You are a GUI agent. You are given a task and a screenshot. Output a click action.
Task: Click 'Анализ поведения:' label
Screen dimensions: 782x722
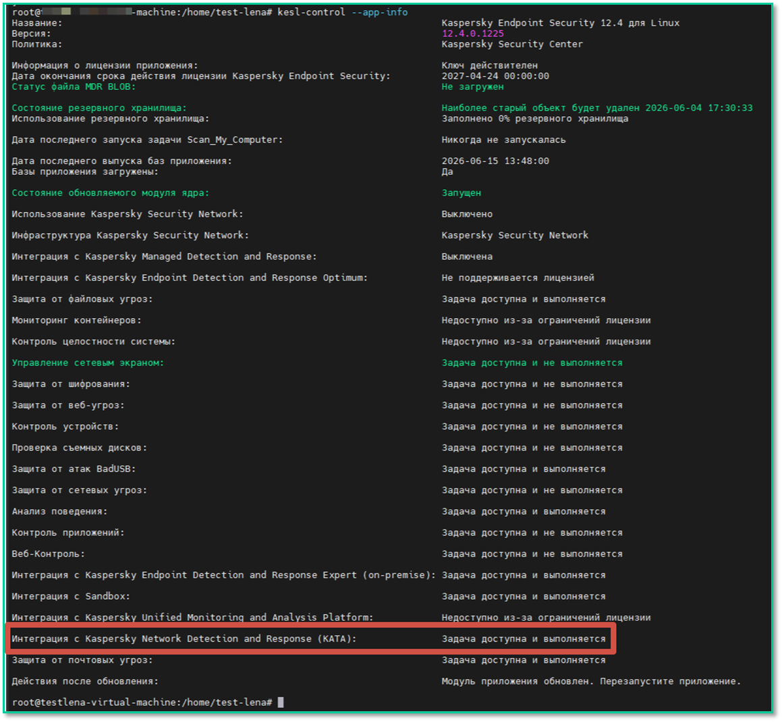click(59, 511)
